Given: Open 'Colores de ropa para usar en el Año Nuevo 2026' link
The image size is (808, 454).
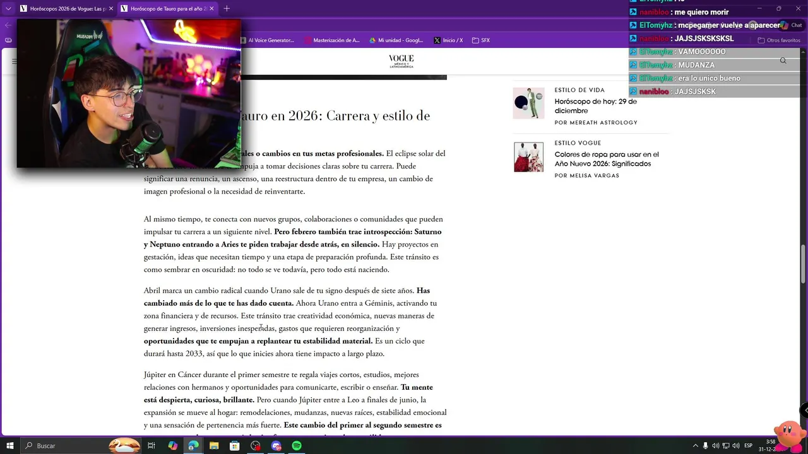Looking at the screenshot, I should [x=607, y=159].
